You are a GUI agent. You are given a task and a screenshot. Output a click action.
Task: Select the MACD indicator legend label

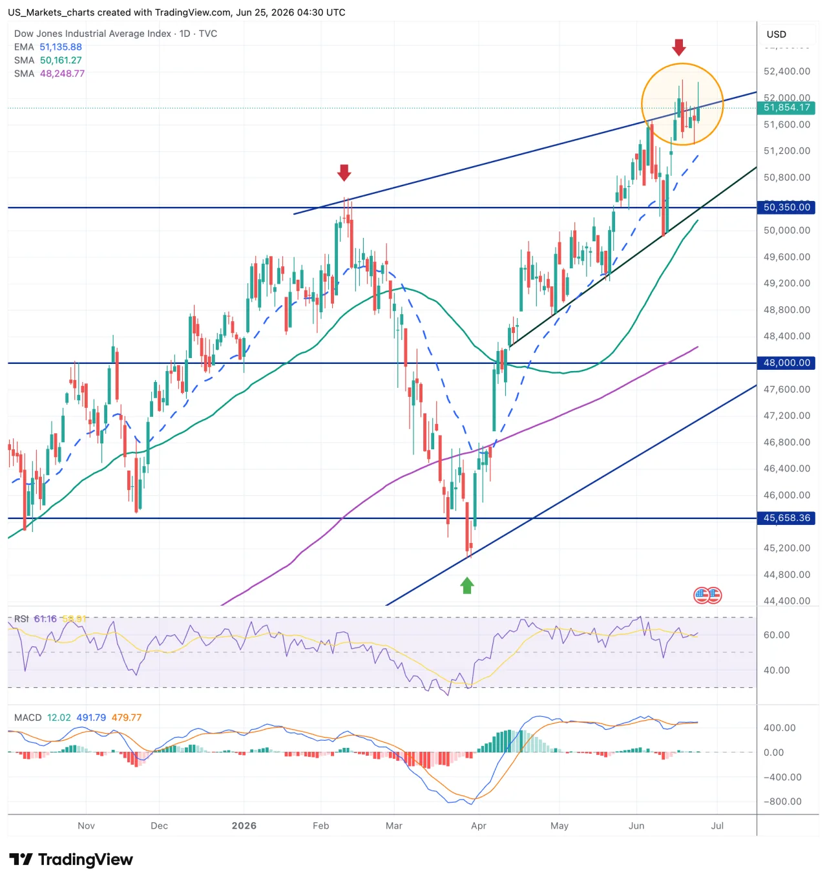click(x=28, y=718)
